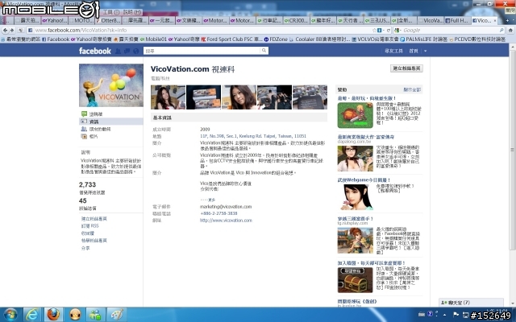516x322 pixels.
Task: Click the treasure chest ad image
Action: 355,280
